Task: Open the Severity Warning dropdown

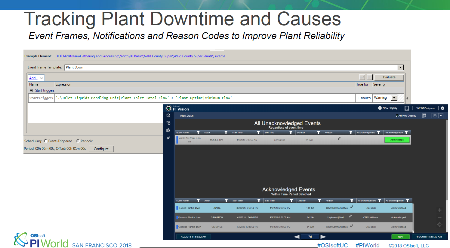Action: click(x=394, y=98)
